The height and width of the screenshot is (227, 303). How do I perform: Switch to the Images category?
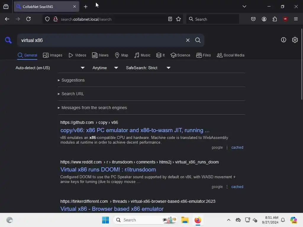(x=53, y=55)
